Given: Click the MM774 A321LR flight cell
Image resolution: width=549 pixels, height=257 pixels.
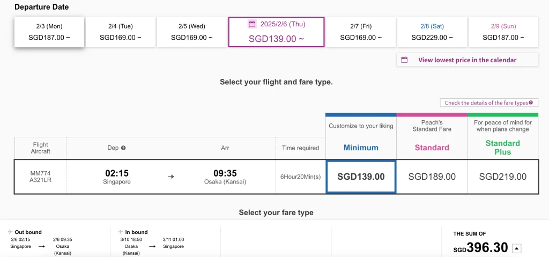Looking at the screenshot, I should coord(40,177).
